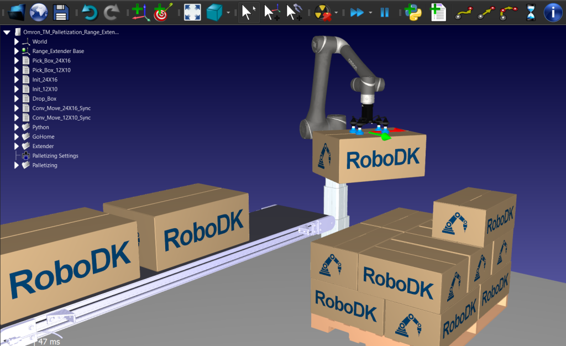Expand the GoHome program in the tree

[17, 137]
